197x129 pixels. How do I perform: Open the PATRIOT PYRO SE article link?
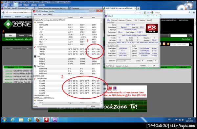tap(23, 76)
